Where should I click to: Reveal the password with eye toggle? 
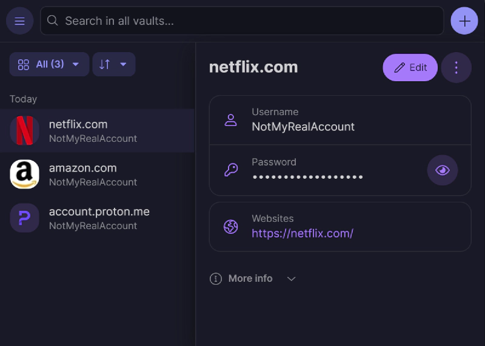(x=443, y=170)
